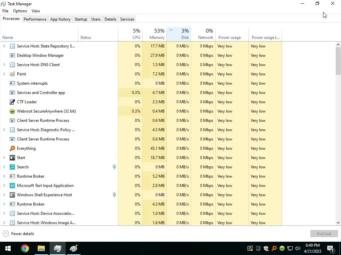This screenshot has height=255, width=341.
Task: Select the Everything 45.1 MB memory cell
Action: click(x=155, y=148)
